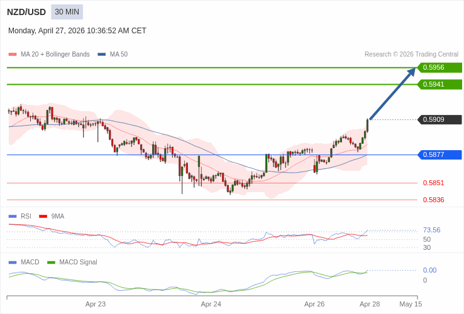Click the 0.5836 red support price label

(x=434, y=200)
